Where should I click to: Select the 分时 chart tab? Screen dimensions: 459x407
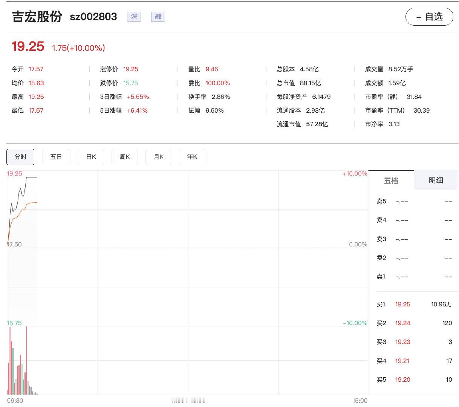(20, 157)
